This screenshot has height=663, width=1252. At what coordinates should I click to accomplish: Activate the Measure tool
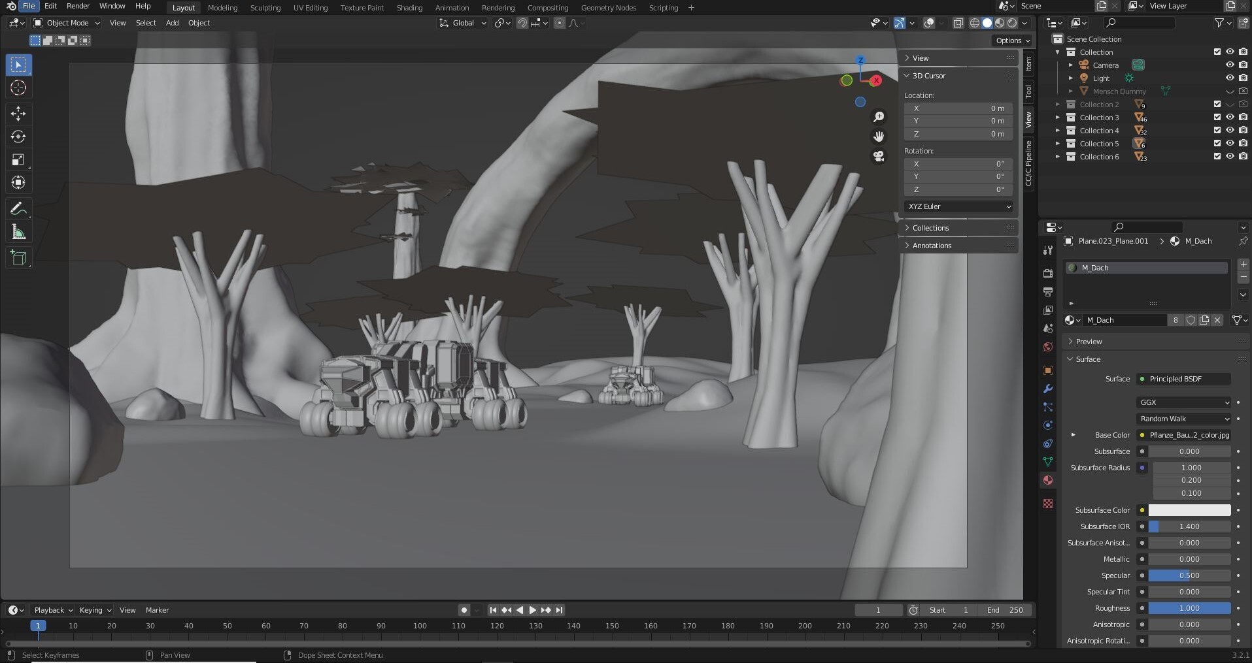pos(18,231)
